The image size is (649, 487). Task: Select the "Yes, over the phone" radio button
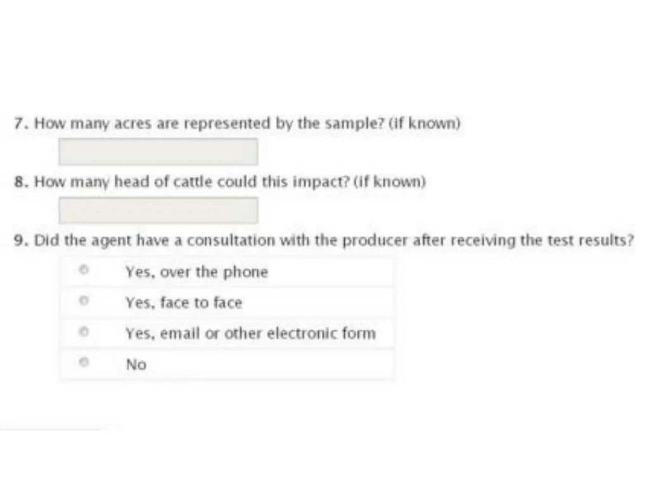[x=83, y=271]
